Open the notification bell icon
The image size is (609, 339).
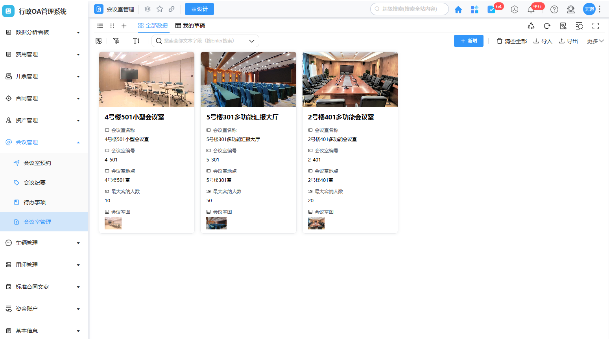[x=531, y=9]
